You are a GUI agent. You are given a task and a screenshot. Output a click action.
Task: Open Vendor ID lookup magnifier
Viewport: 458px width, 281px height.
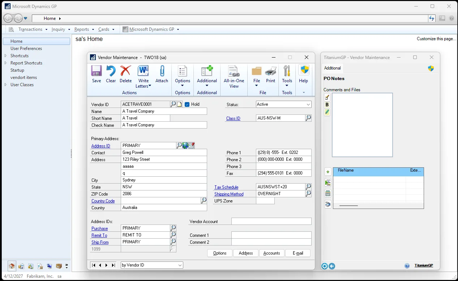pyautogui.click(x=173, y=104)
